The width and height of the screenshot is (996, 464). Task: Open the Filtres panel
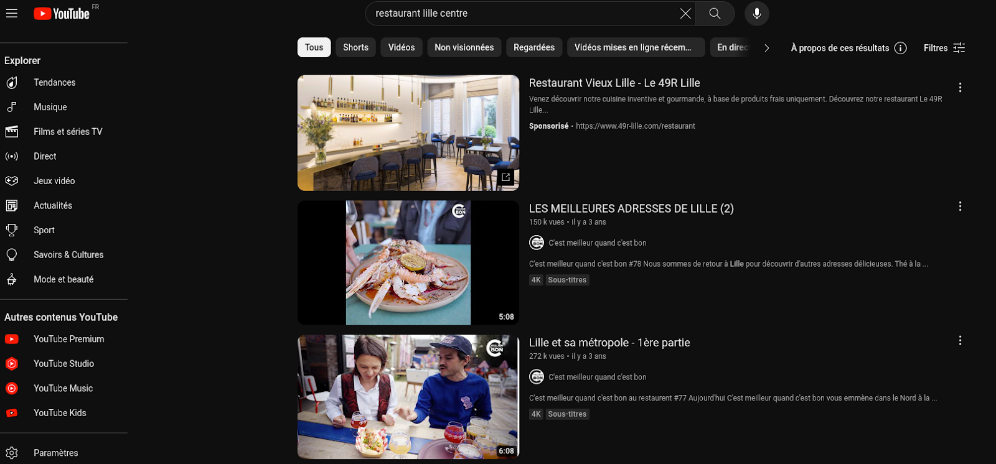(944, 48)
